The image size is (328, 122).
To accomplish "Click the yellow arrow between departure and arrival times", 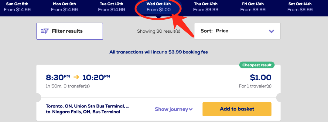I will point(78,77).
